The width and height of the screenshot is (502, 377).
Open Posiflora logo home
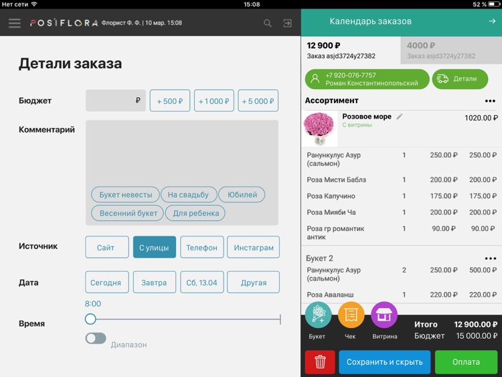64,23
